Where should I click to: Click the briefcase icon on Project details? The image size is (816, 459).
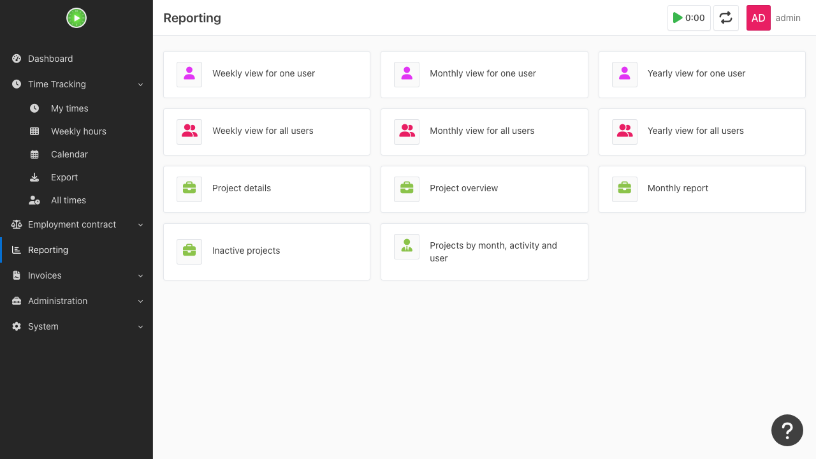(x=189, y=189)
